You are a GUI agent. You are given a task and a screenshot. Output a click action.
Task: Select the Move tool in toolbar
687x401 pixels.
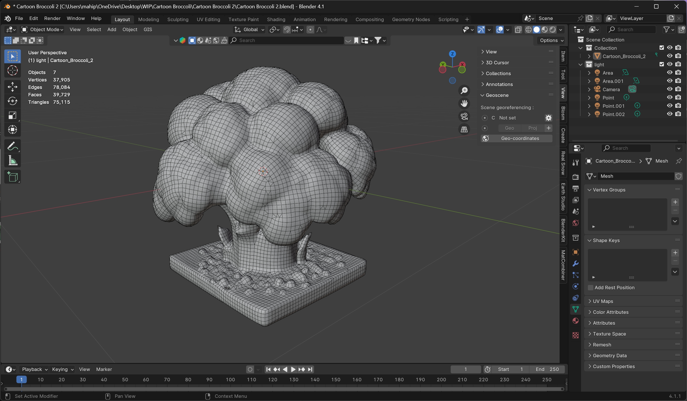pyautogui.click(x=13, y=87)
